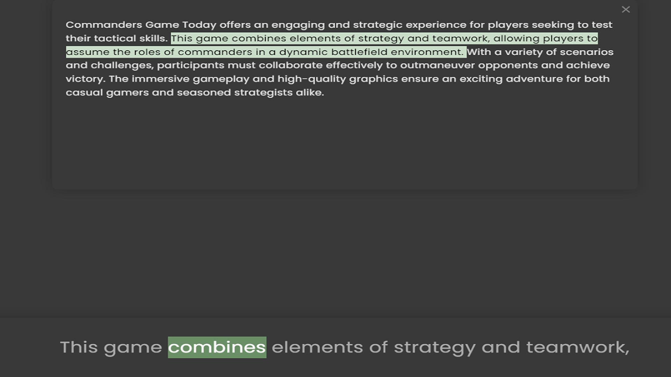Viewport: 671px width, 377px height.
Task: Click the word "immersive" in the paragraph
Action: tap(160, 79)
